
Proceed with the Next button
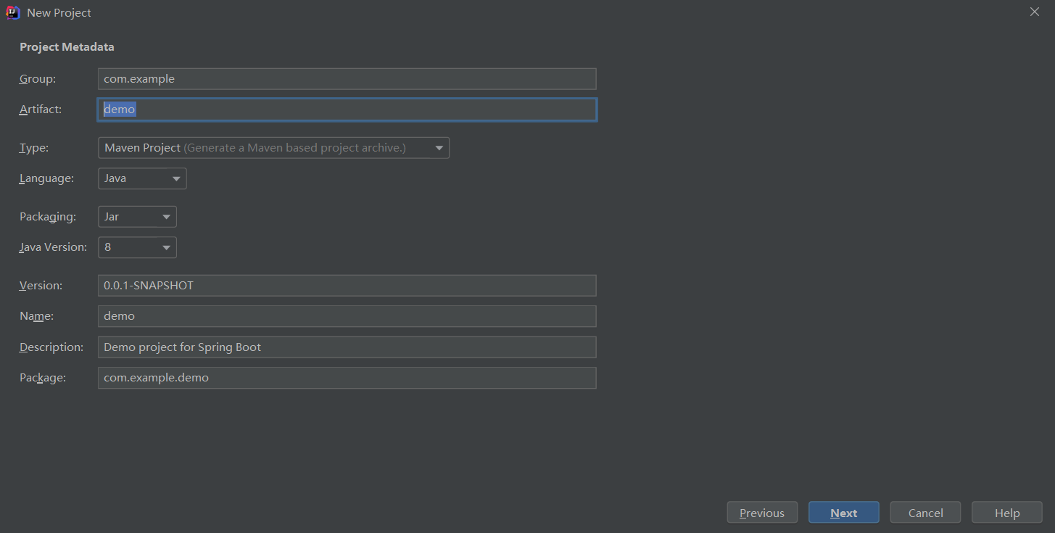[844, 513]
